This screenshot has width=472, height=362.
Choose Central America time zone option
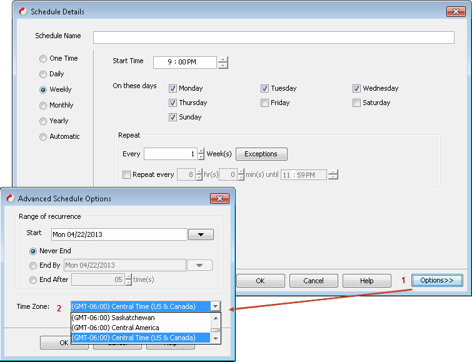(x=115, y=328)
